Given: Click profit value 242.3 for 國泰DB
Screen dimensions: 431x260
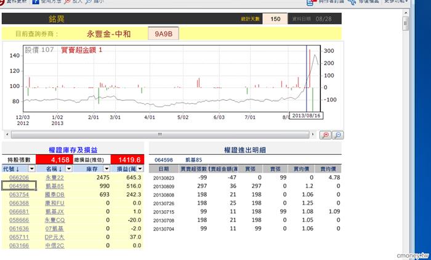Looking at the screenshot, I should (x=134, y=194).
